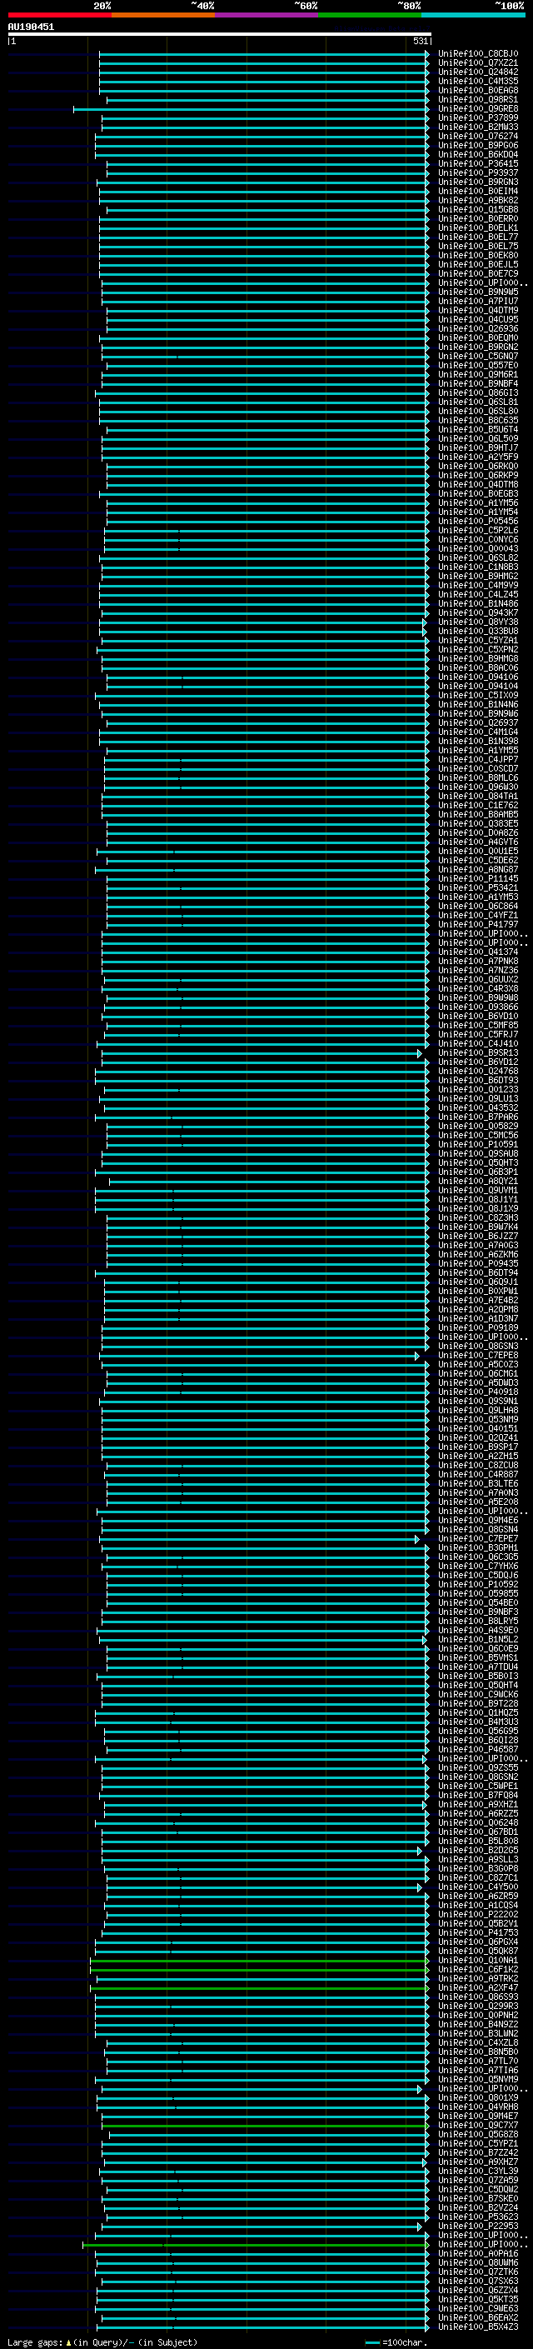
Task: Select hit UniRef100_A7PIU7
Action: tap(477, 302)
